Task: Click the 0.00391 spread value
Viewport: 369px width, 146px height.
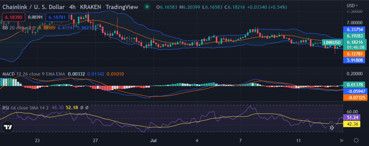Action: [35, 18]
